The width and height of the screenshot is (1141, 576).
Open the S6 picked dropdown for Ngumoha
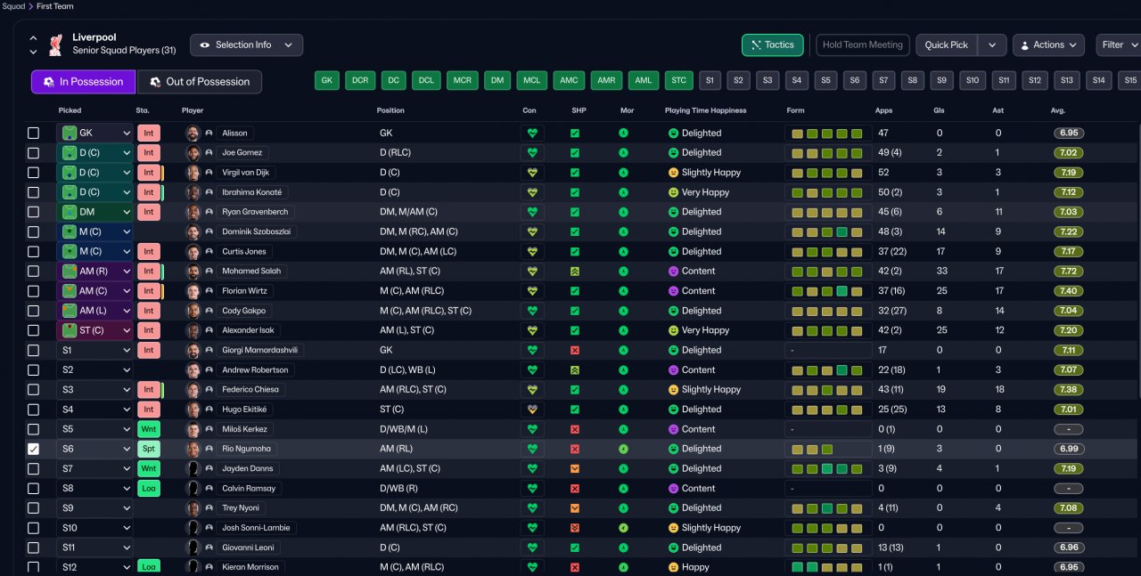(95, 449)
